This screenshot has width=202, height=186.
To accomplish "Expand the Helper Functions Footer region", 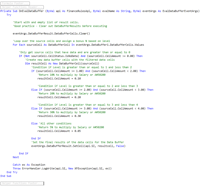I will tap(22, 183).
